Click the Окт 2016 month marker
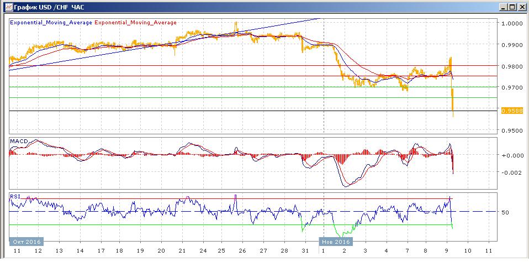This screenshot has height=262, width=529. coord(27,242)
